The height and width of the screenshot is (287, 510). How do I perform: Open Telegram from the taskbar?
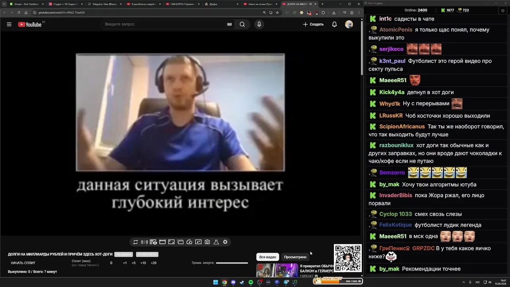tap(286, 282)
